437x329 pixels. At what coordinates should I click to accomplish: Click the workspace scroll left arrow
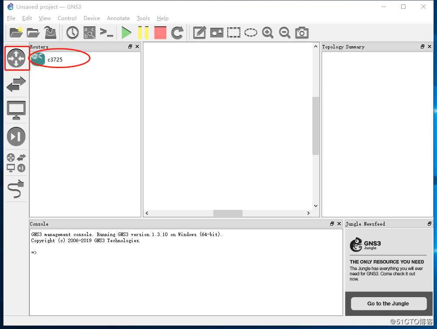coord(147,213)
